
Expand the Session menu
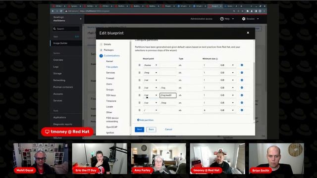pyautogui.click(x=250, y=19)
